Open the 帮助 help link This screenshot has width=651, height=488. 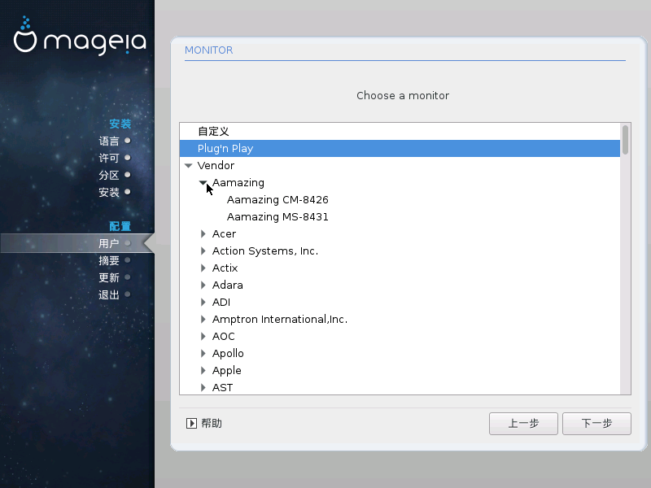click(x=212, y=423)
